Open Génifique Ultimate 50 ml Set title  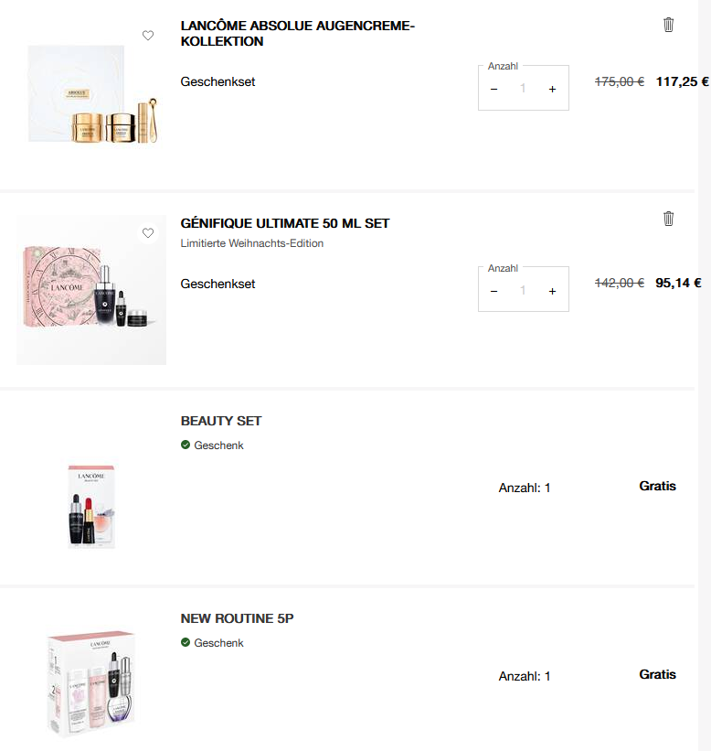(x=285, y=223)
